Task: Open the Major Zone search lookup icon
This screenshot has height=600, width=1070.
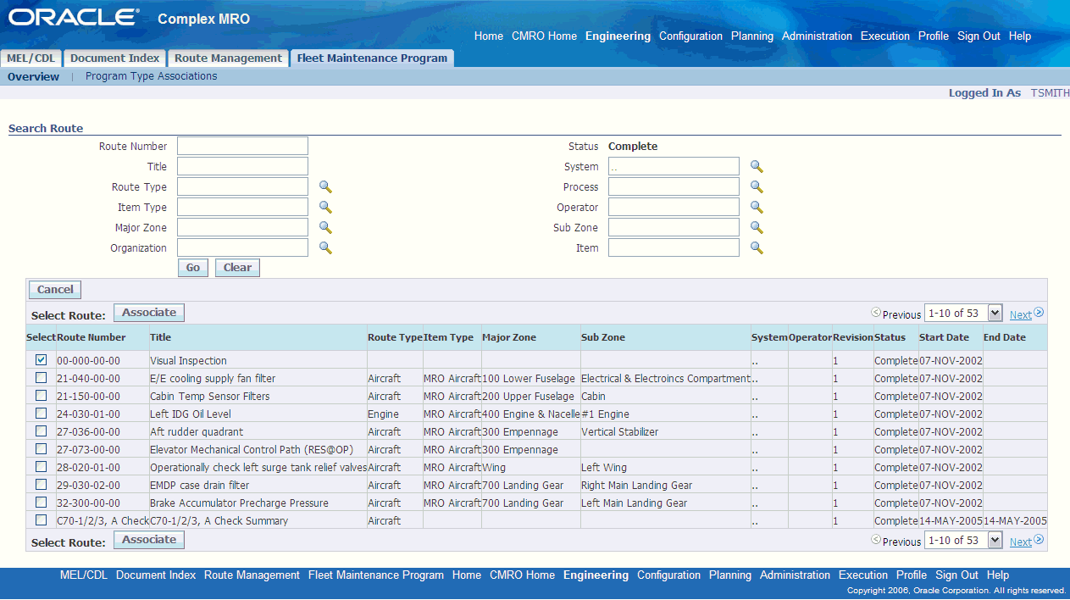Action: (x=325, y=228)
